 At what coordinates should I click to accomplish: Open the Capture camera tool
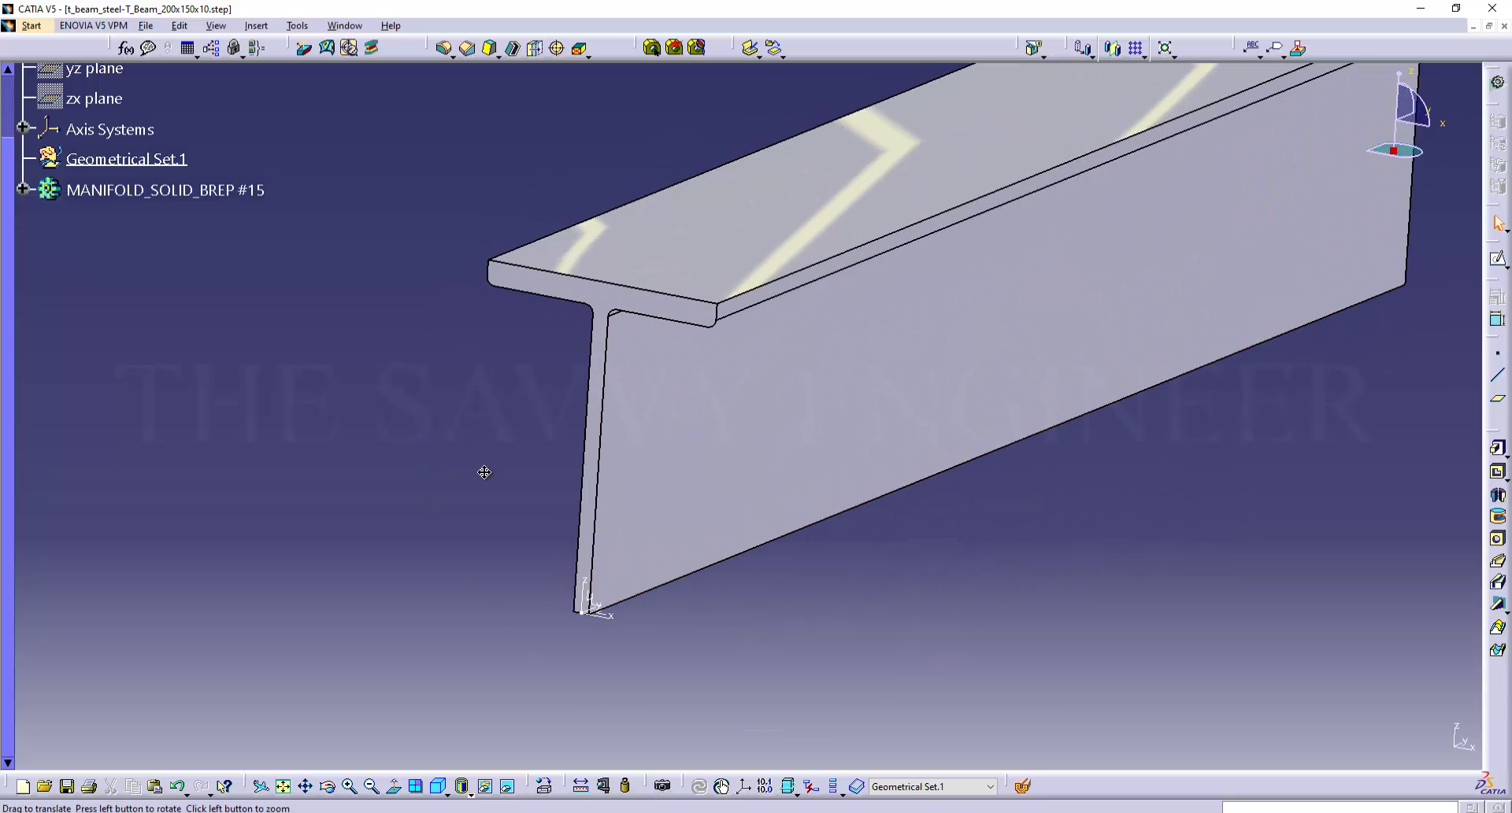(662, 786)
